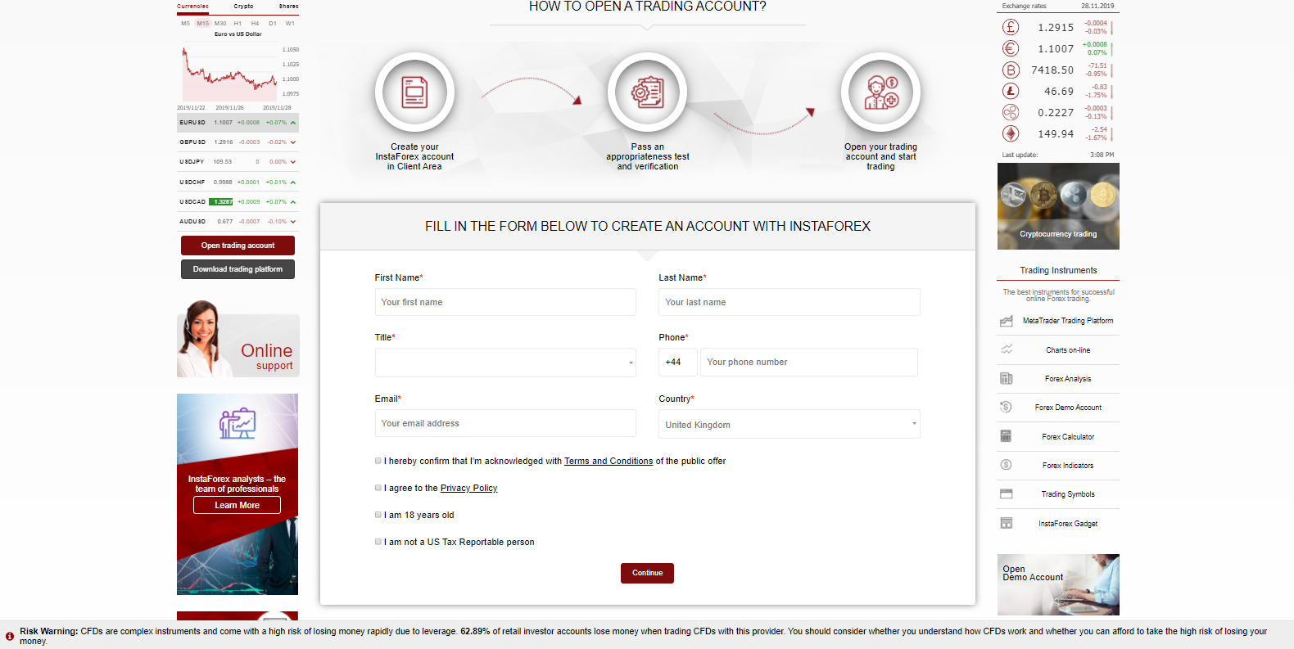1294x649 pixels.
Task: Select the W1 chart timeframe
Action: (x=290, y=23)
